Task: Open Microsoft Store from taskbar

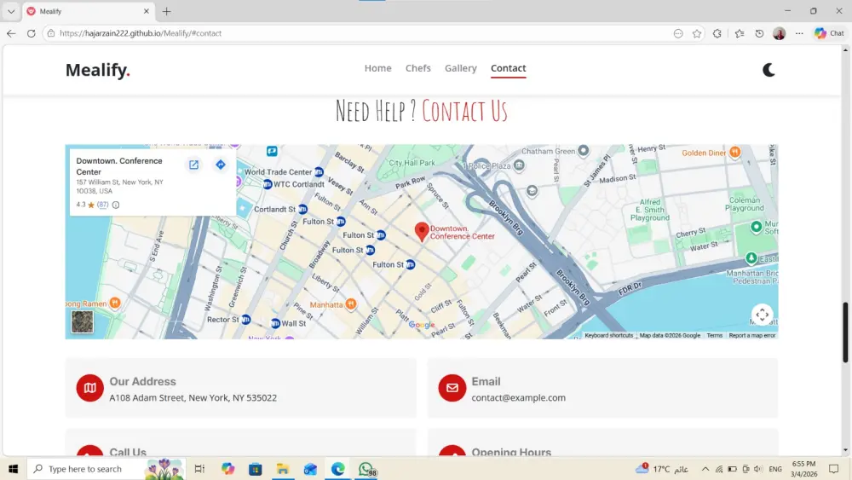Action: tap(256, 469)
